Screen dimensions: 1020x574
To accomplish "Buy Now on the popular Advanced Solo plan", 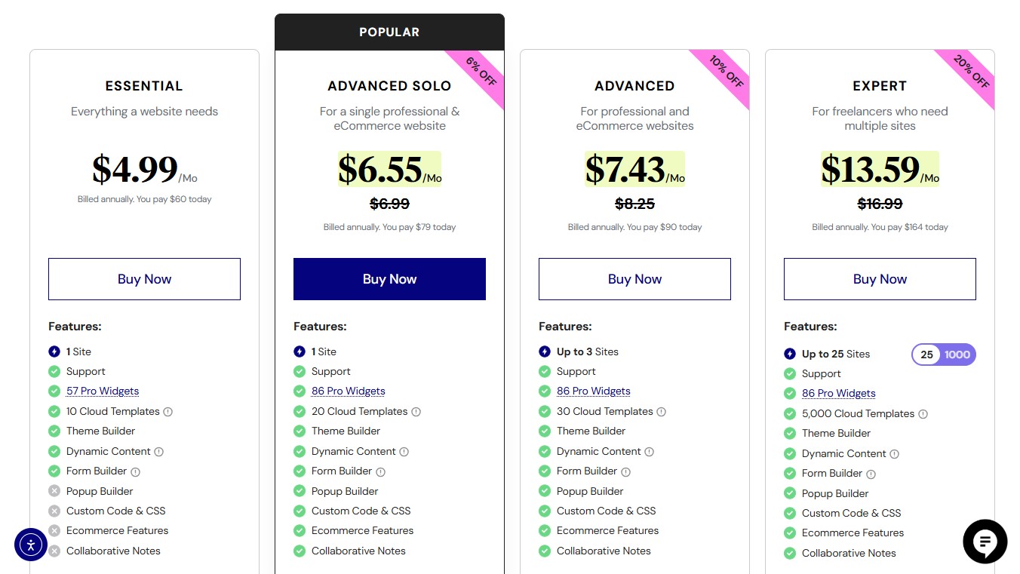I will pyautogui.click(x=389, y=278).
